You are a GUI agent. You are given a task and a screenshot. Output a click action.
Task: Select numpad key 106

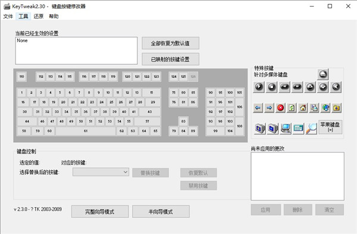(240, 107)
